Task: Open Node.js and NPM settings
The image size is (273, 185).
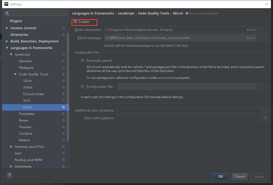Action: (x=28, y=160)
